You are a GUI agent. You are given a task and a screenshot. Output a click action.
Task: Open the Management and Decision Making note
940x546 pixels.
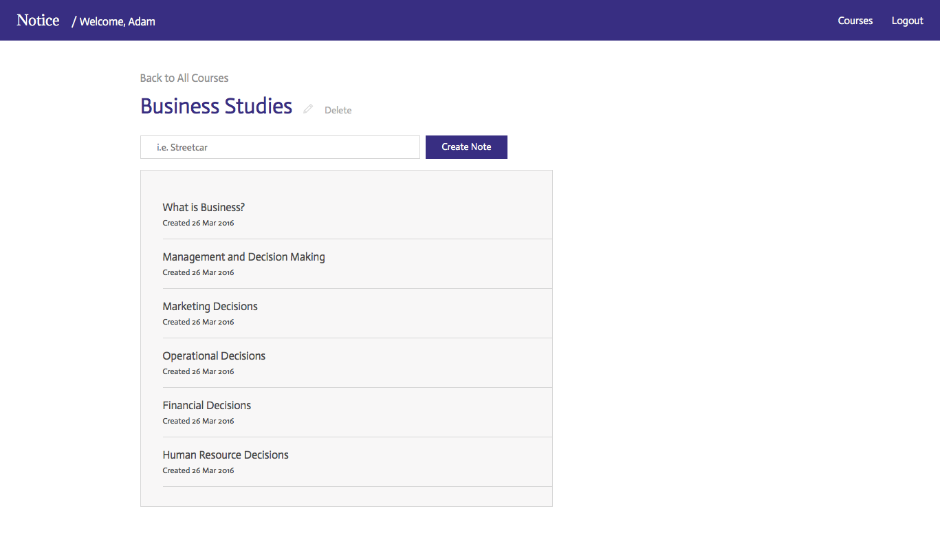click(x=243, y=256)
